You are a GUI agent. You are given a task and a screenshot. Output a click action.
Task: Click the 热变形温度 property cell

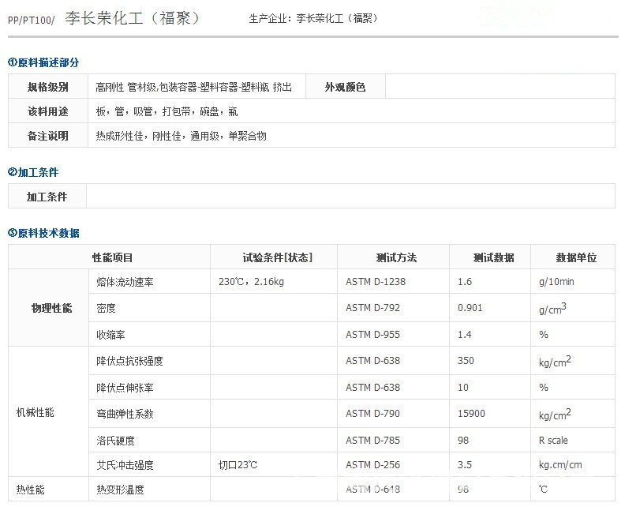(149, 490)
